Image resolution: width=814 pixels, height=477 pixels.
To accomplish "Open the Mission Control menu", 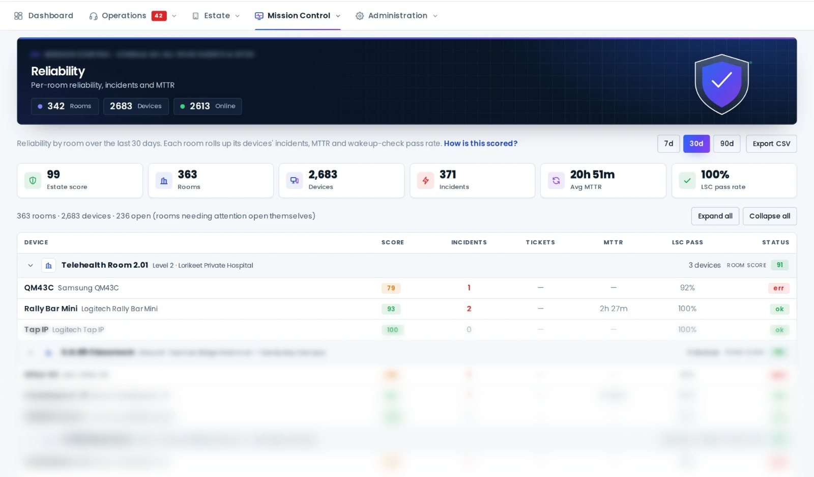I will tap(298, 16).
